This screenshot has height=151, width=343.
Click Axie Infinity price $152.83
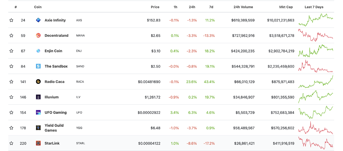pos(154,20)
